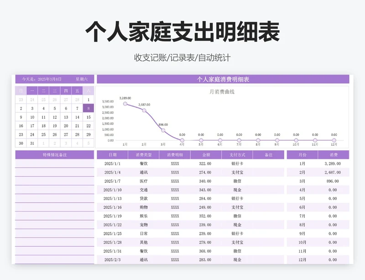
Task: Select the 340.00 amount cell
Action: (x=205, y=181)
